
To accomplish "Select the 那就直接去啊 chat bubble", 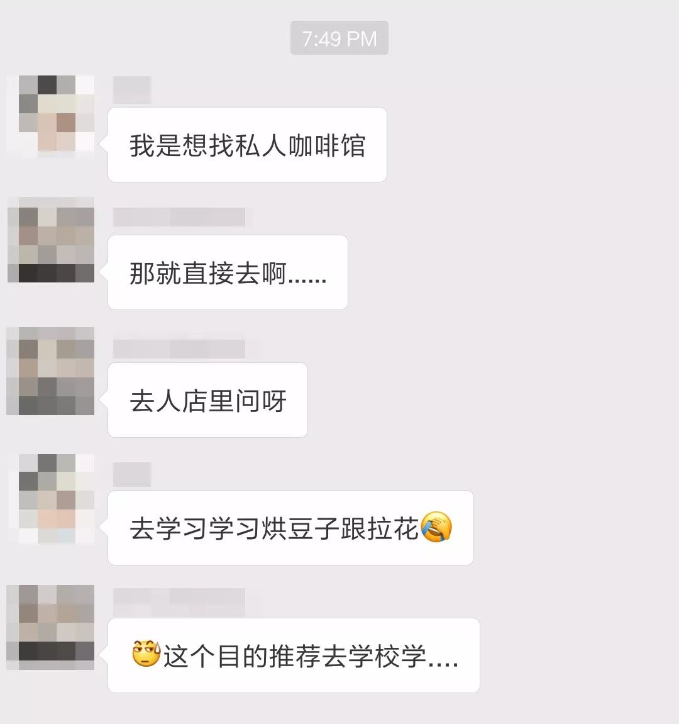I will pos(228,272).
